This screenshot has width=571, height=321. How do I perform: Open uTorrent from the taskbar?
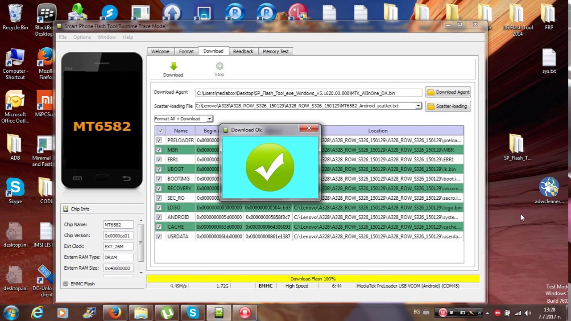(167, 313)
